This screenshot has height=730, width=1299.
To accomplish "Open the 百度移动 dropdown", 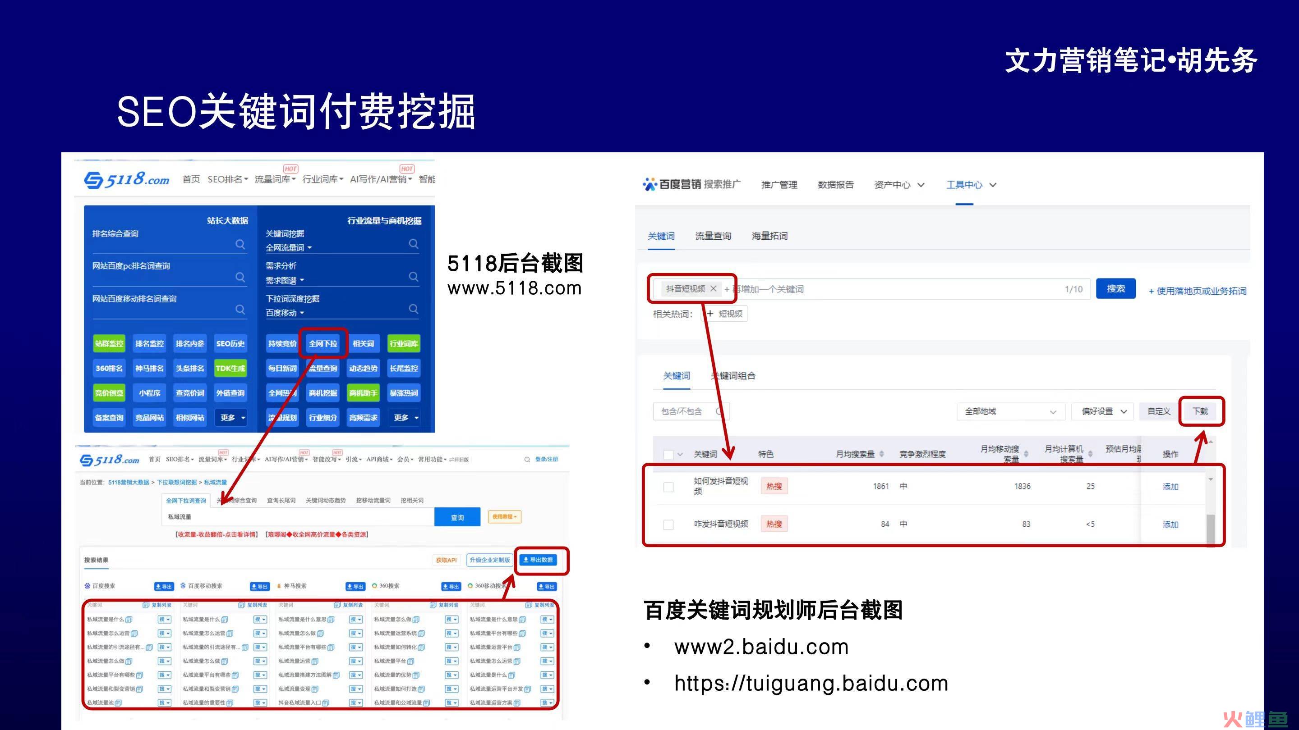I will pos(285,313).
